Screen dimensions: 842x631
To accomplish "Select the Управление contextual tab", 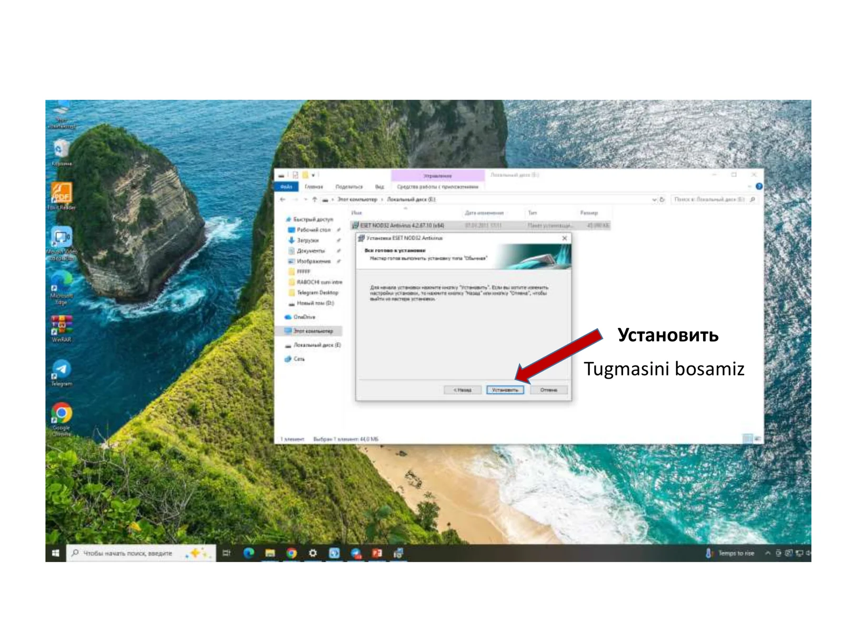I will tap(438, 176).
